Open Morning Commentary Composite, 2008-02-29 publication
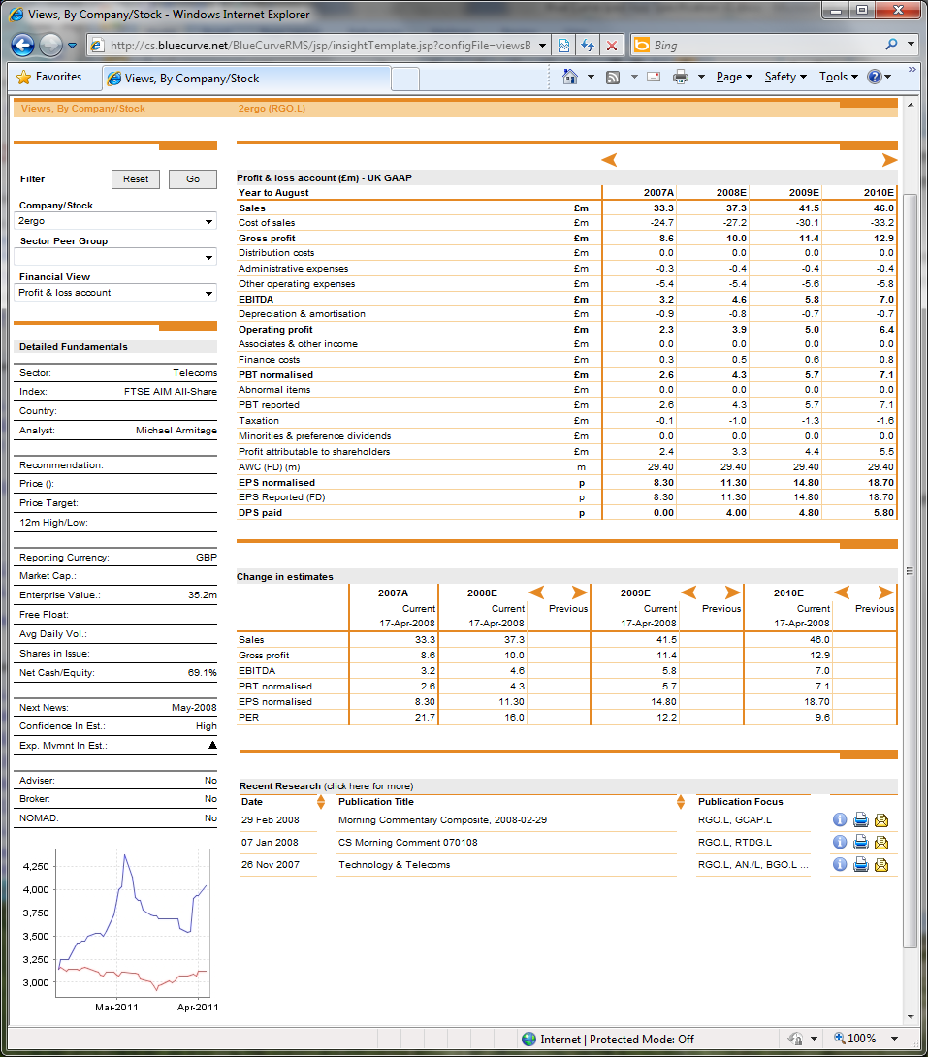 click(443, 820)
